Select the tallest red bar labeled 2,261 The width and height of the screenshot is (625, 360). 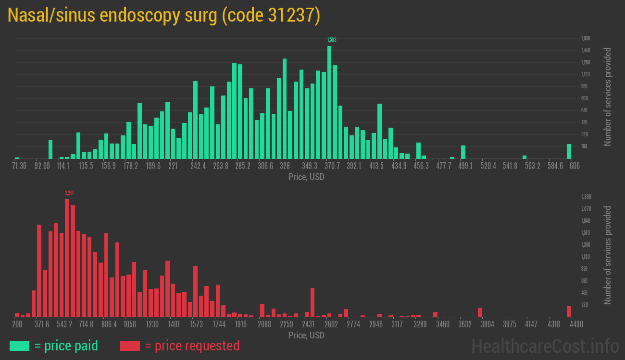point(67,258)
